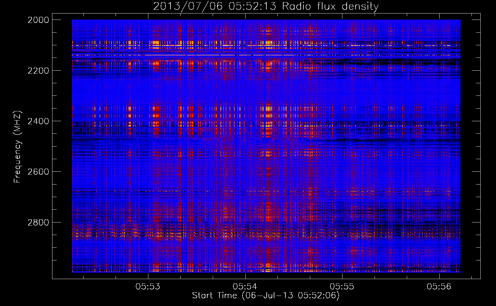The height and width of the screenshot is (306, 496).
Task: Click the 2600 frequency tick label
Action: pos(38,172)
